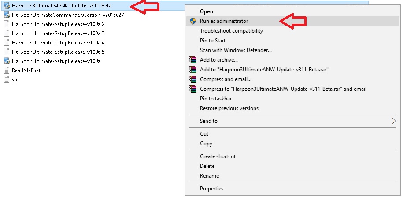Click the WinRAR icon beside Add to Harpoon3UltimateANW-Update-v311-Beta.rar
The height and width of the screenshot is (200, 403).
coord(193,70)
